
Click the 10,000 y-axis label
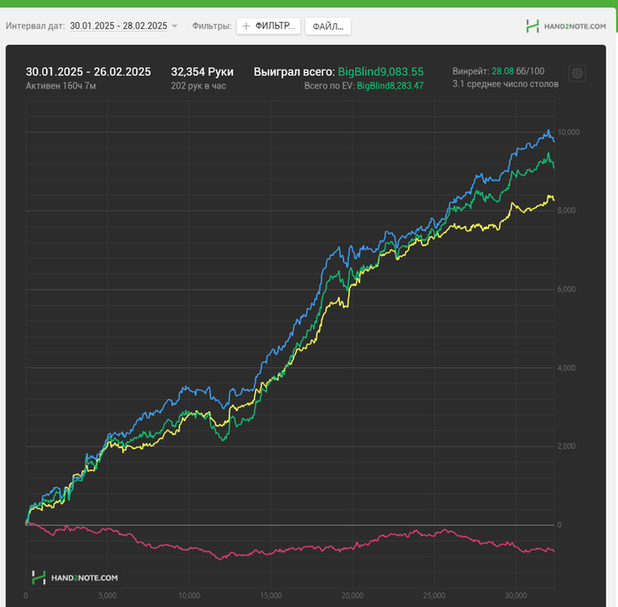569,132
